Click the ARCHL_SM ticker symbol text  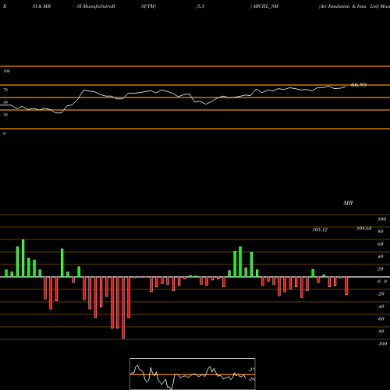265,6
